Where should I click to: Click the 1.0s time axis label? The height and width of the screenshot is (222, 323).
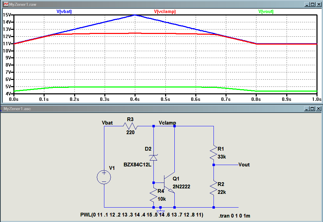tap(316, 99)
